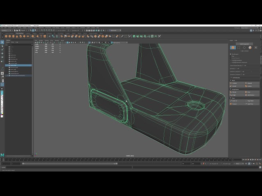Select the Paint Selection tool in the toolbox
The height and width of the screenshot is (196, 262).
pos(2,50)
